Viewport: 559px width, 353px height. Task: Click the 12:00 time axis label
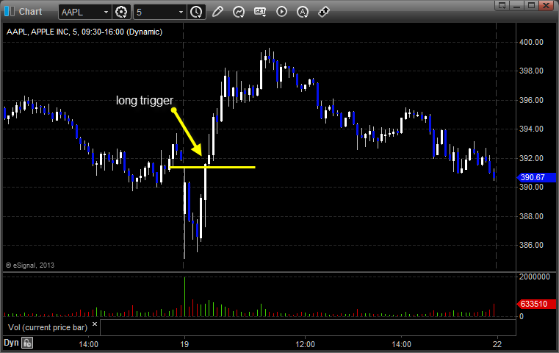coord(305,344)
